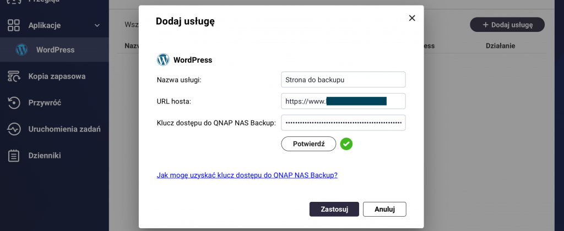Screen dimensions: 564x231
Task: Select WordPress under Aplikacje
Action: click(55, 50)
